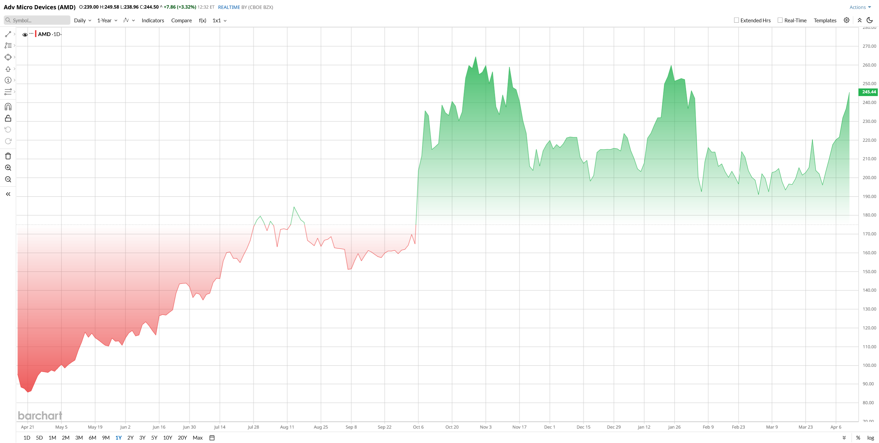Click the log scale button
Image resolution: width=879 pixels, height=443 pixels.
(870, 438)
